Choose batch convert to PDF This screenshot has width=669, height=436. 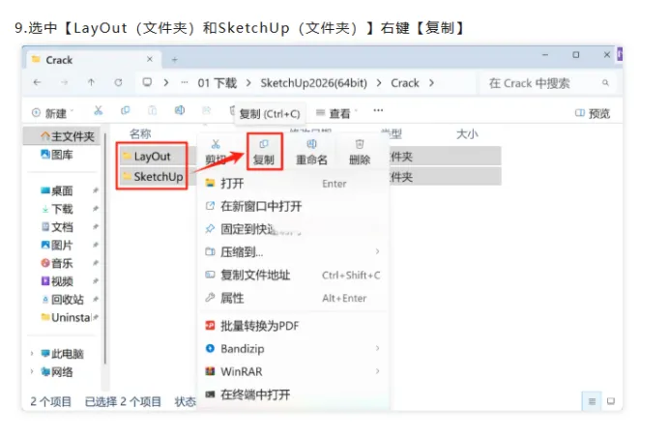pyautogui.click(x=294, y=326)
